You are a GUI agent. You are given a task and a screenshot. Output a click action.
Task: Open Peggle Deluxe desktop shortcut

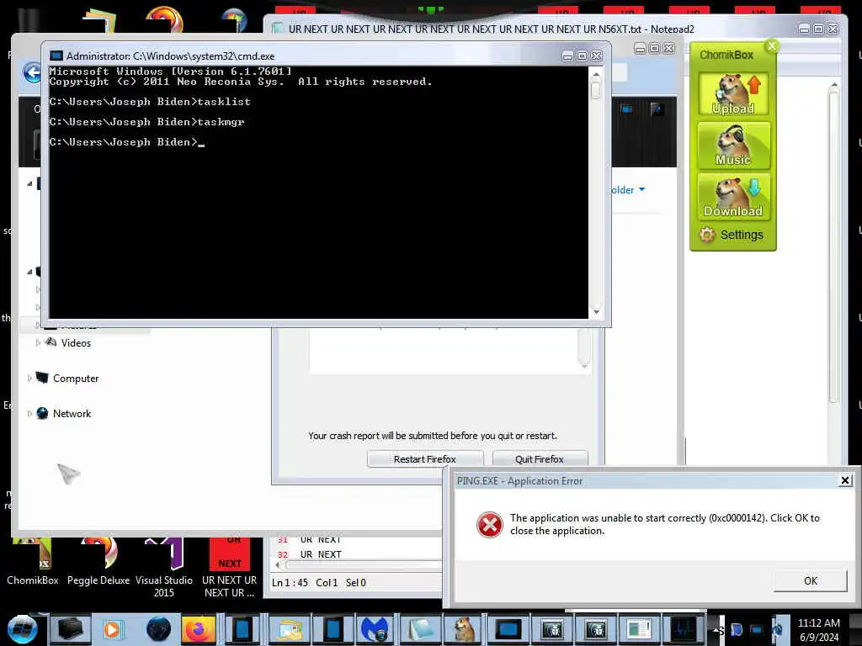(x=98, y=562)
